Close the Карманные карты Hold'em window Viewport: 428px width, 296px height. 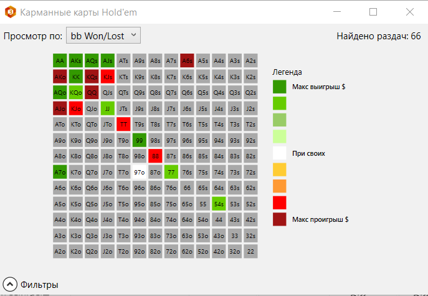[410, 12]
